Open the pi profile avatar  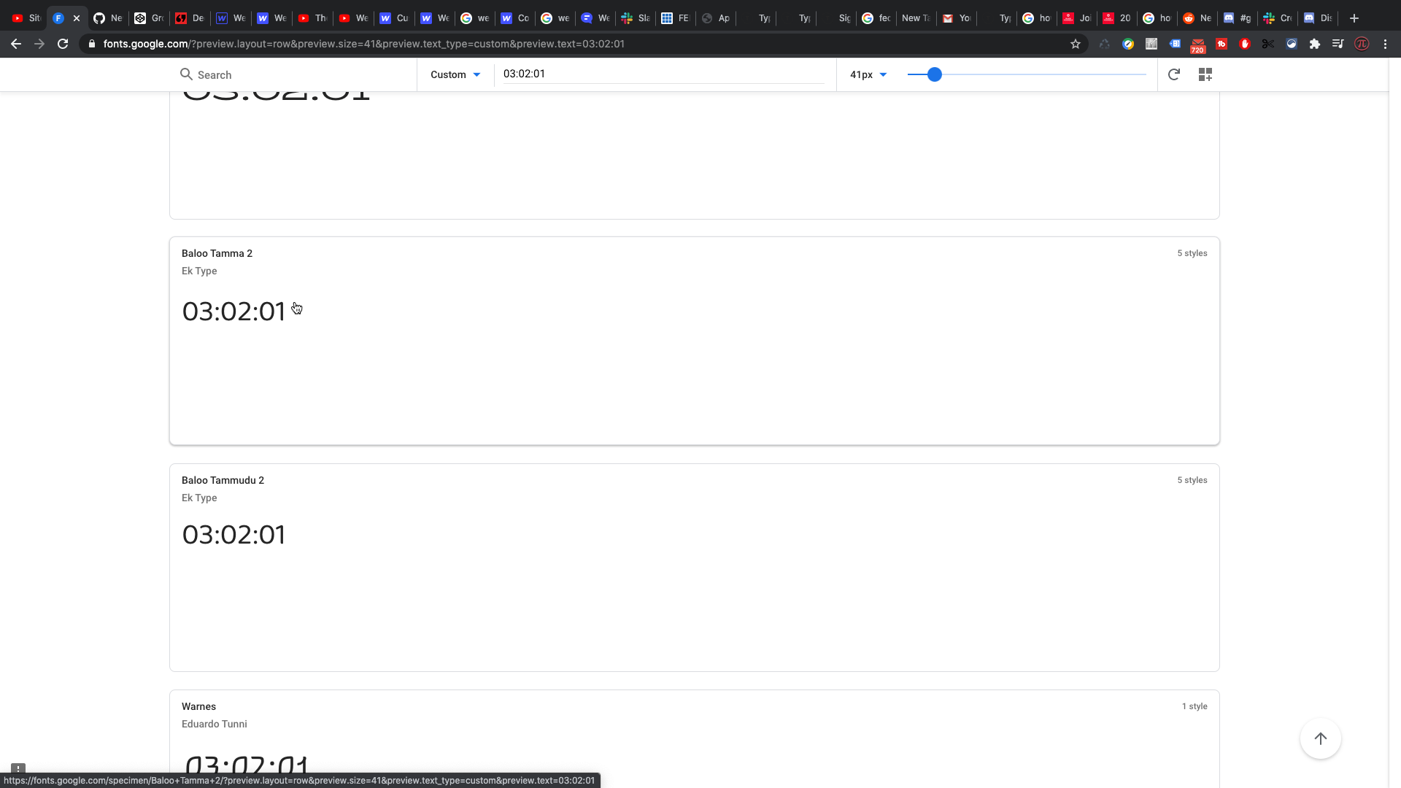point(1362,44)
